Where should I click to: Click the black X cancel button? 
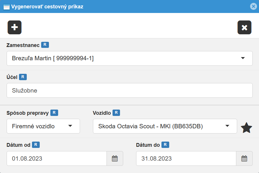coord(244,27)
